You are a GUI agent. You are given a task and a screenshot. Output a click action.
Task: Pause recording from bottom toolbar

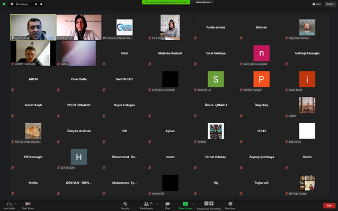206,203
